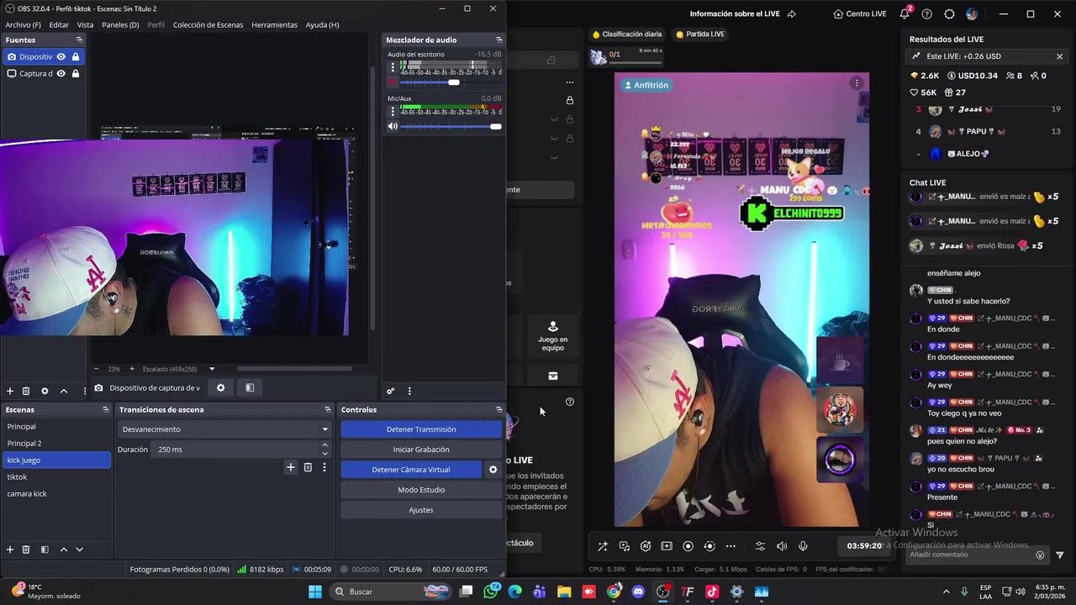
Task: Send comment with arrow icon
Action: [x=1059, y=555]
